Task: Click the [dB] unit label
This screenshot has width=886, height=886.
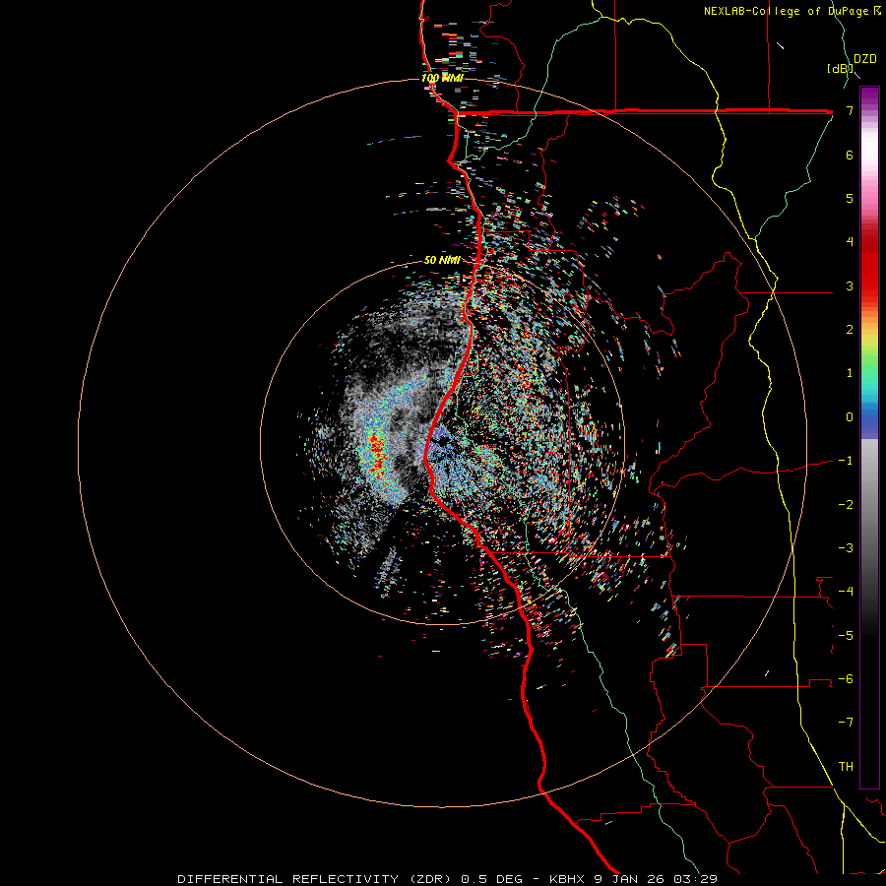Action: pos(841,69)
